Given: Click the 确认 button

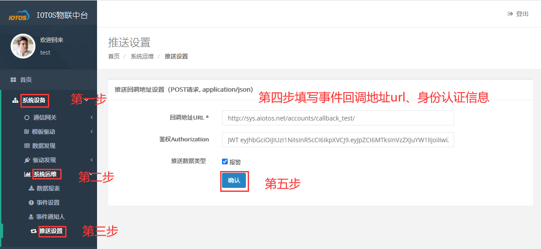Looking at the screenshot, I should (234, 180).
